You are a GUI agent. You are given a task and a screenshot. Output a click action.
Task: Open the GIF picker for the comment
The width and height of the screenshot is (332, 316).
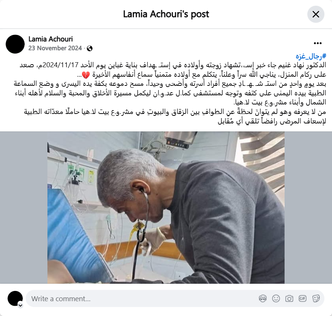coord(302,299)
